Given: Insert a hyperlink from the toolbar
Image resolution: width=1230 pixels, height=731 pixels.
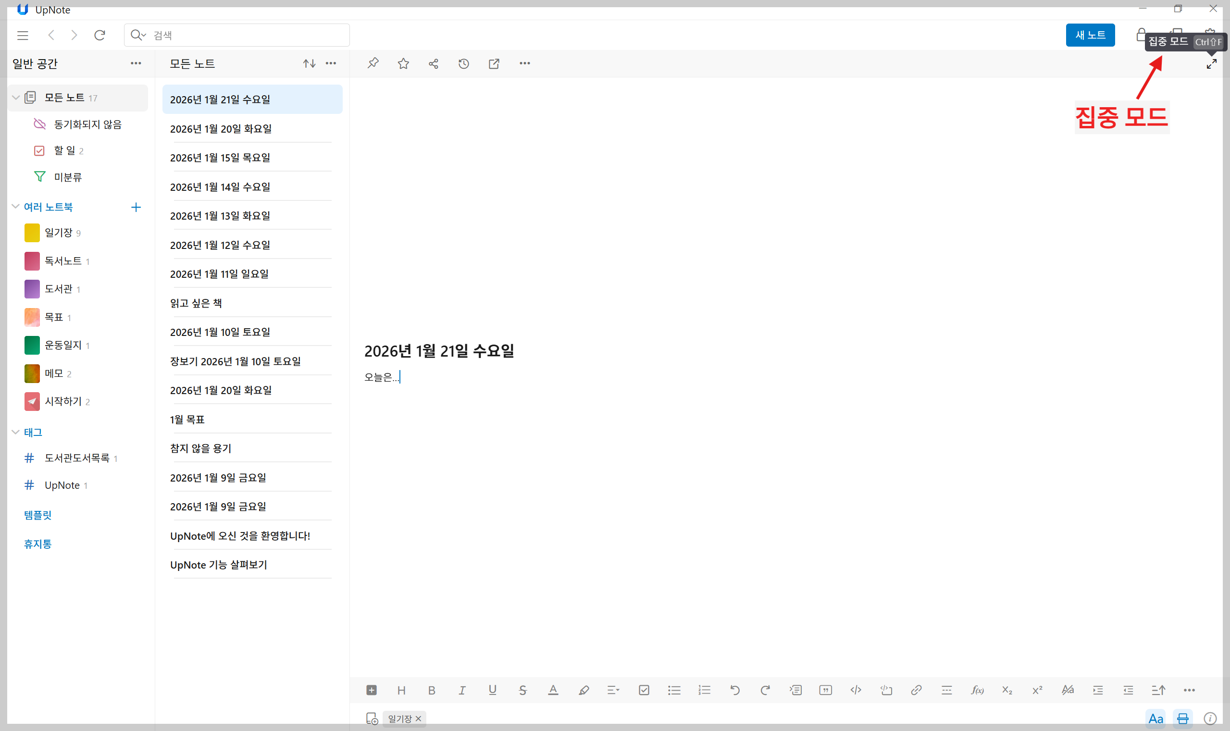Looking at the screenshot, I should pos(916,690).
